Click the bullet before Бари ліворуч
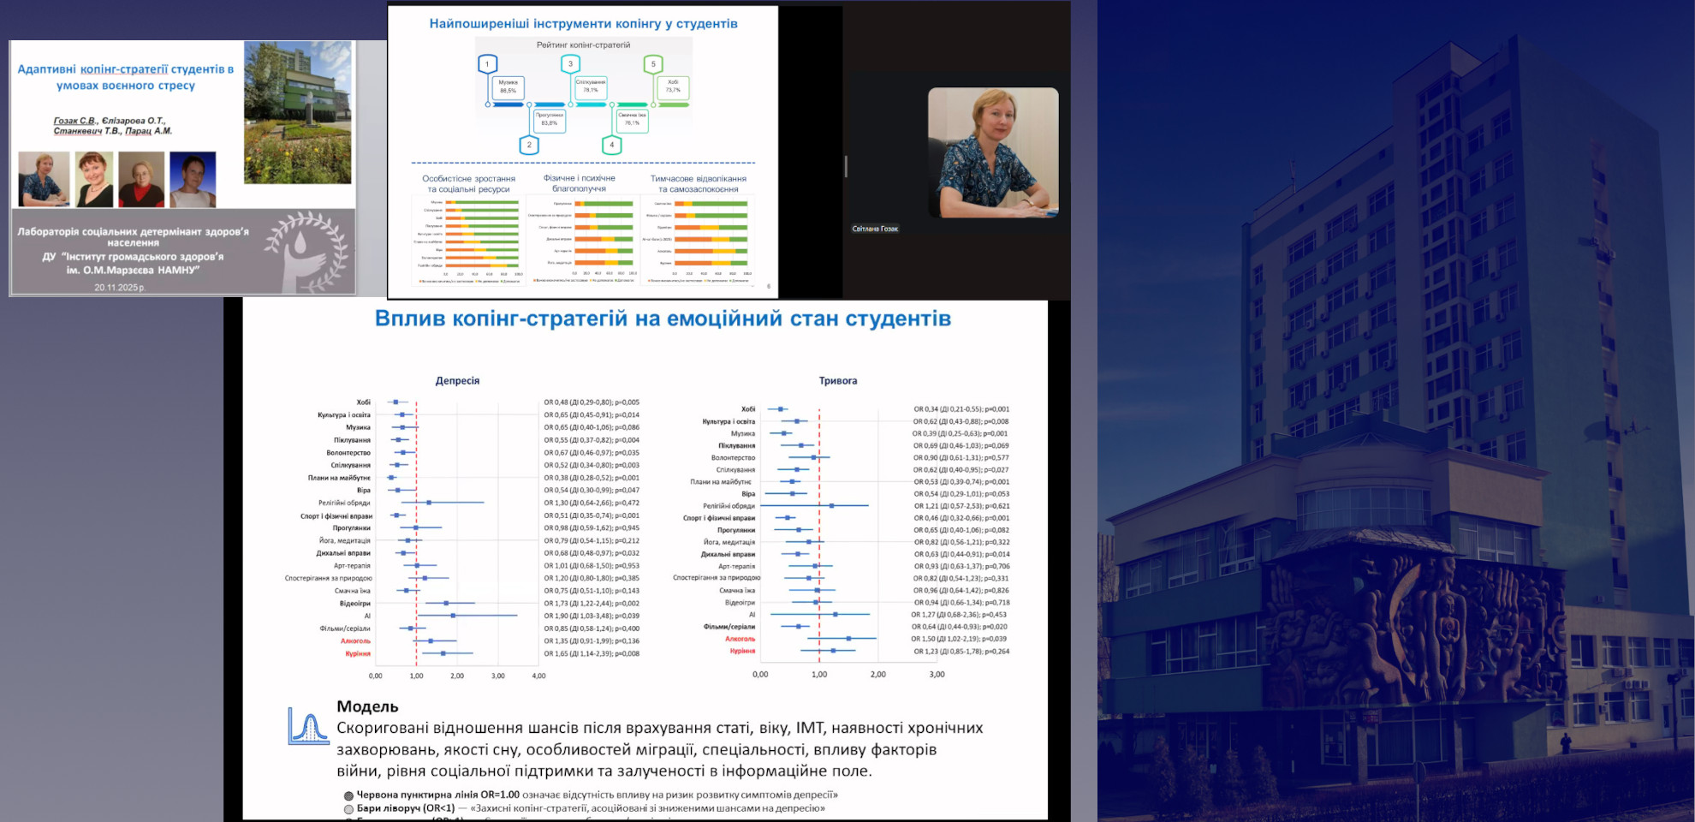The width and height of the screenshot is (1695, 822). point(348,809)
